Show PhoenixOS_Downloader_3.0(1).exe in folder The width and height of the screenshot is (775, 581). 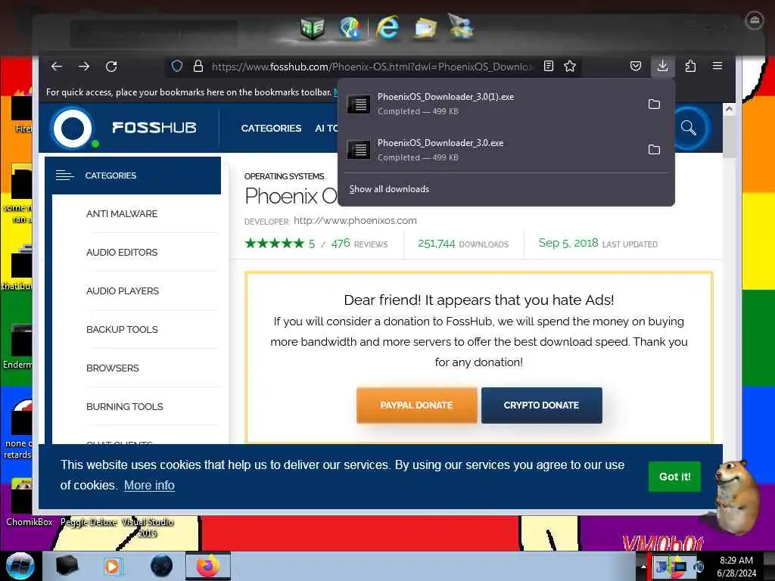[654, 104]
